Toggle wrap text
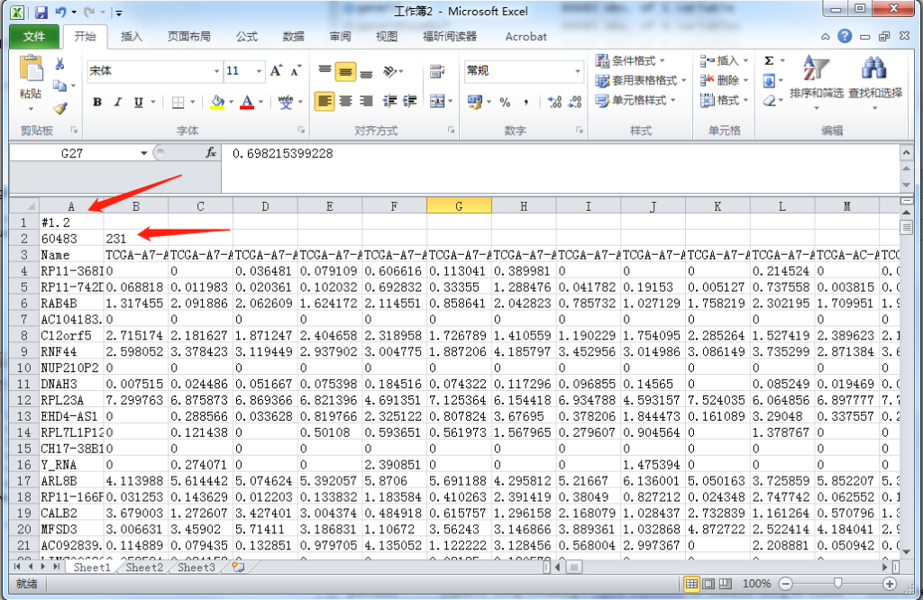The height and width of the screenshot is (600, 923). pyautogui.click(x=437, y=71)
